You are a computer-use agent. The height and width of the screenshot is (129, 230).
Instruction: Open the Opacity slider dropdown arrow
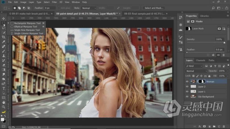pos(228,71)
